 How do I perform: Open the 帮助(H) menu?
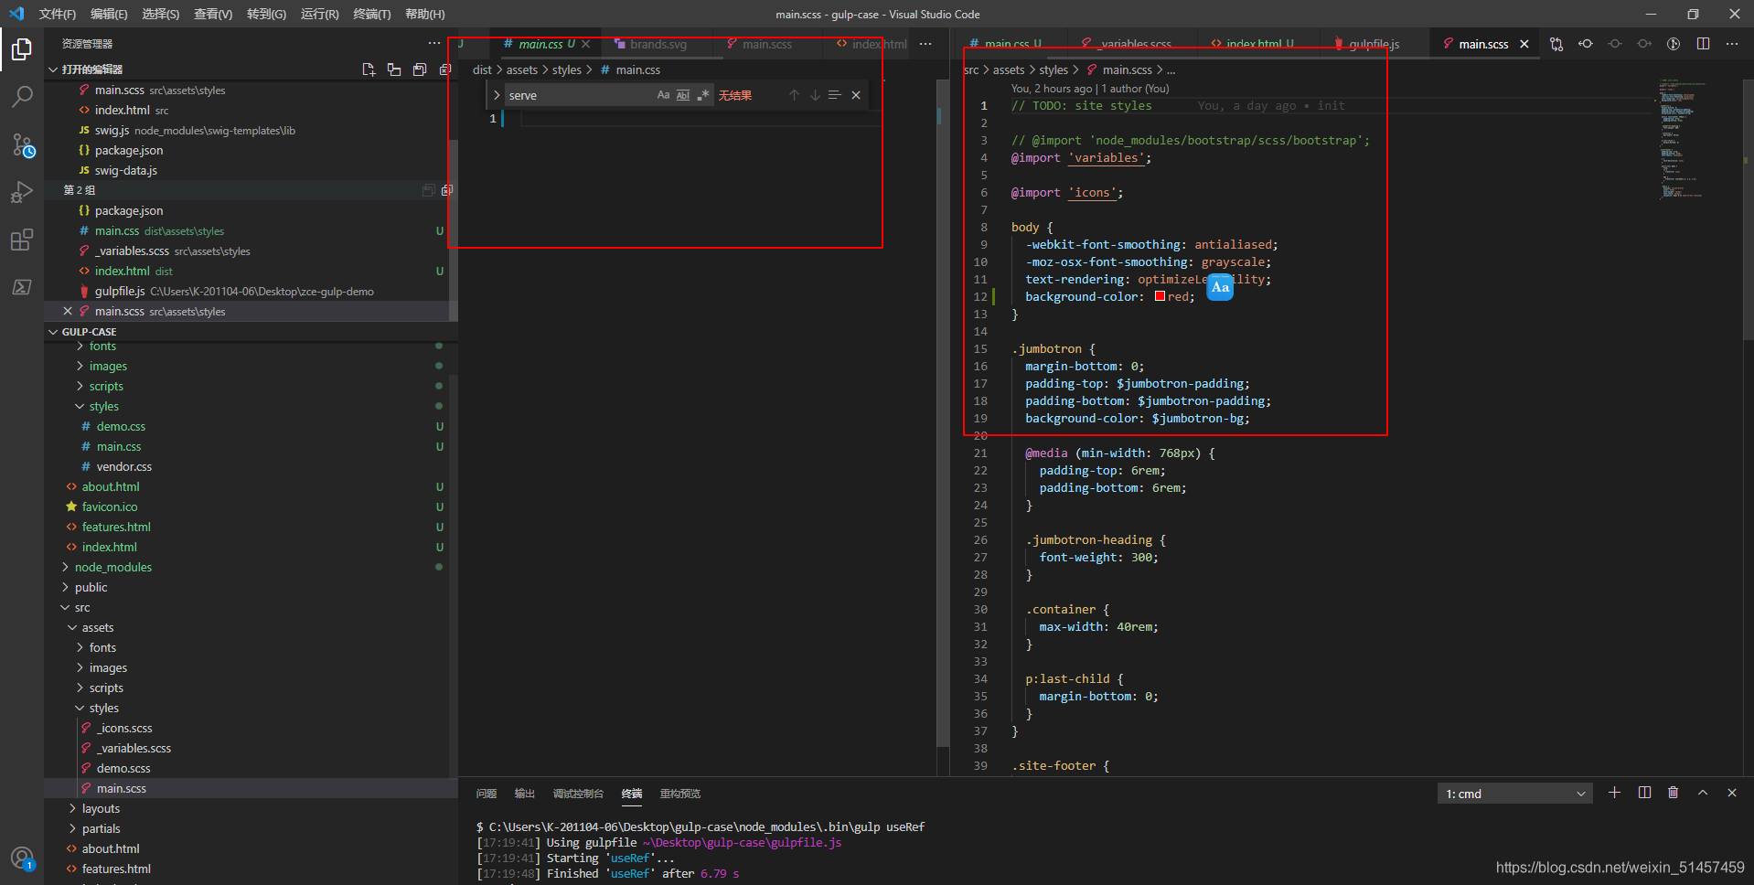(425, 14)
